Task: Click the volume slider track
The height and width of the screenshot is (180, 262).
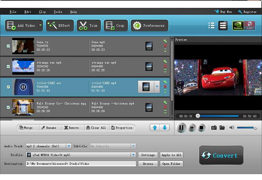Action: click(247, 128)
